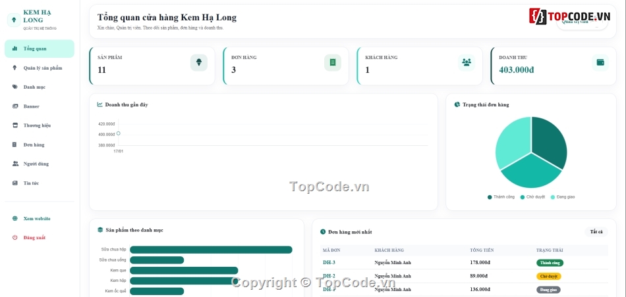Click the Trạng thái column header
The height and width of the screenshot is (297, 626).
[x=550, y=250]
